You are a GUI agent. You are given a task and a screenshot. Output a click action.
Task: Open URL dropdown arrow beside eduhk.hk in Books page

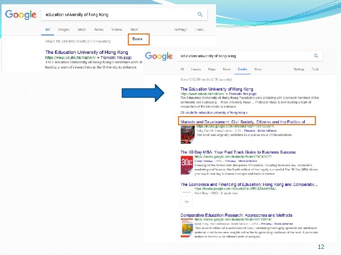point(226,94)
